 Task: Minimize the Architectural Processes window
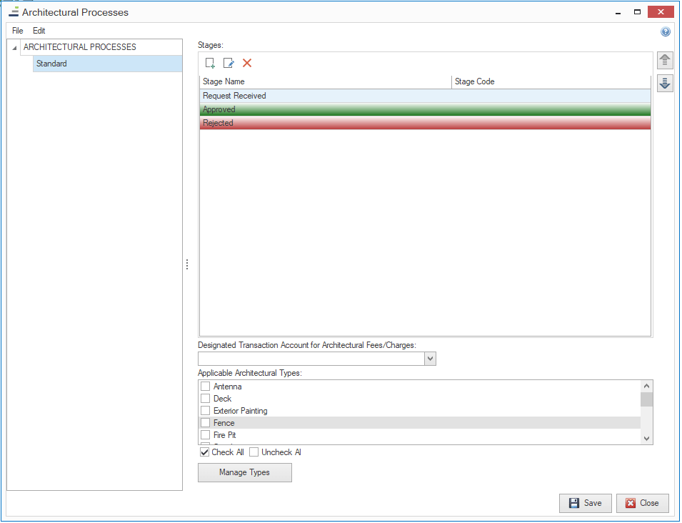[x=618, y=12]
